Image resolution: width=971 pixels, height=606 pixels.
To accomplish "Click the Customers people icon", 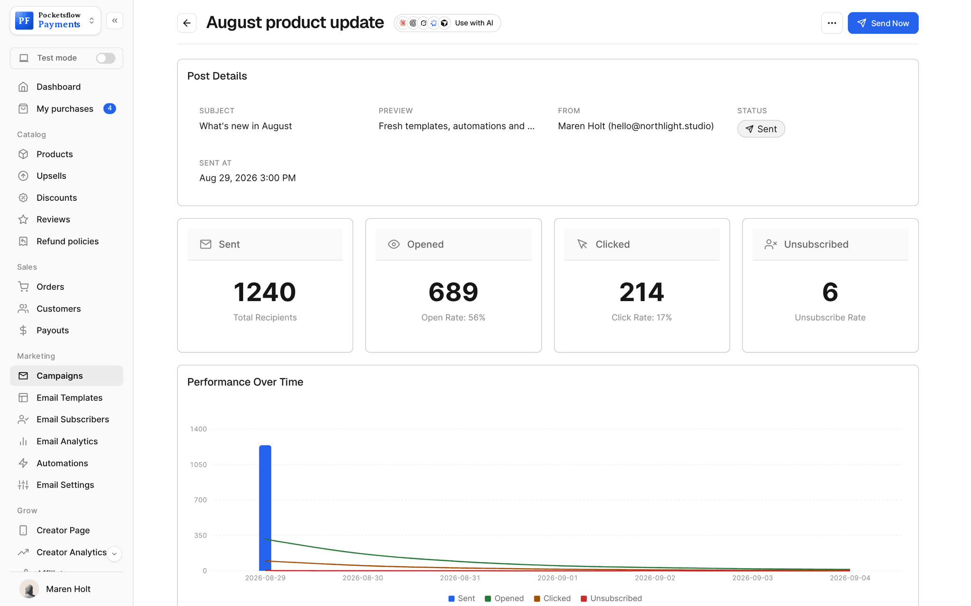I will pos(23,309).
